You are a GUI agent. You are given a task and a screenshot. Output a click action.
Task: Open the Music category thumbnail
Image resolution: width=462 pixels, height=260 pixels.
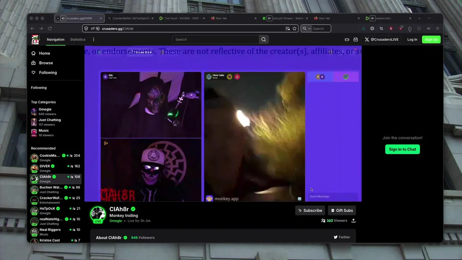pyautogui.click(x=34, y=133)
